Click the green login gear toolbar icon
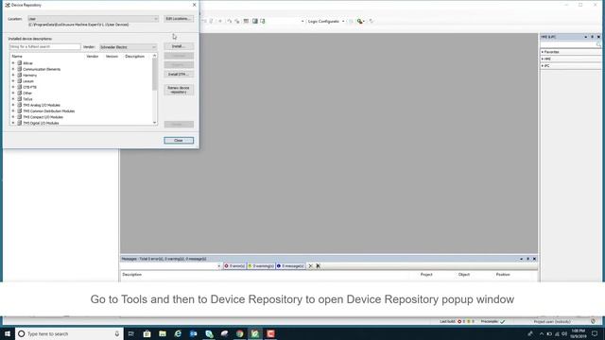 [359, 21]
